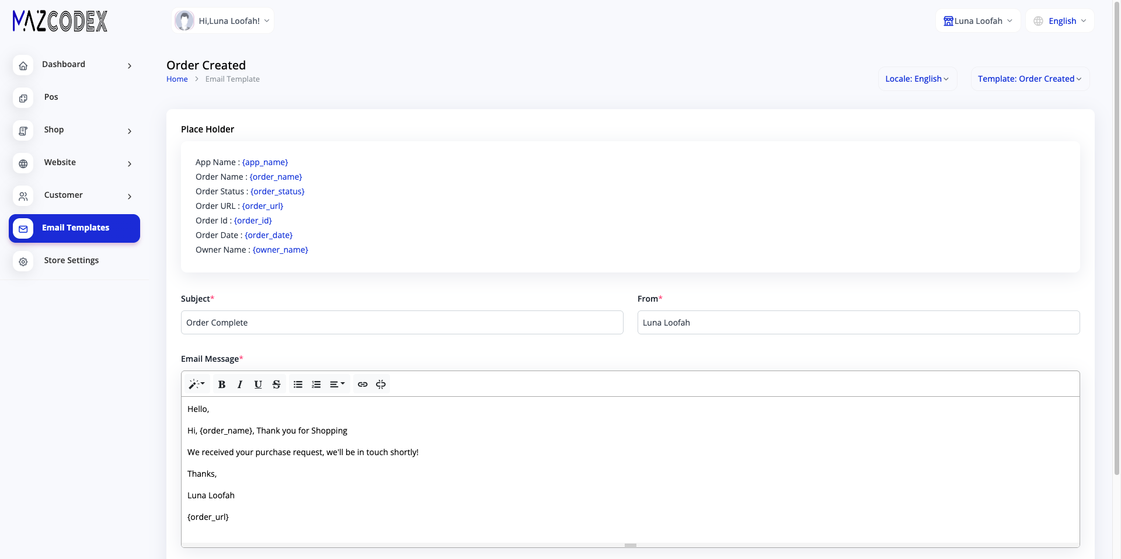Image resolution: width=1121 pixels, height=559 pixels.
Task: Click the {order_url} placeholder link
Action: pos(263,206)
